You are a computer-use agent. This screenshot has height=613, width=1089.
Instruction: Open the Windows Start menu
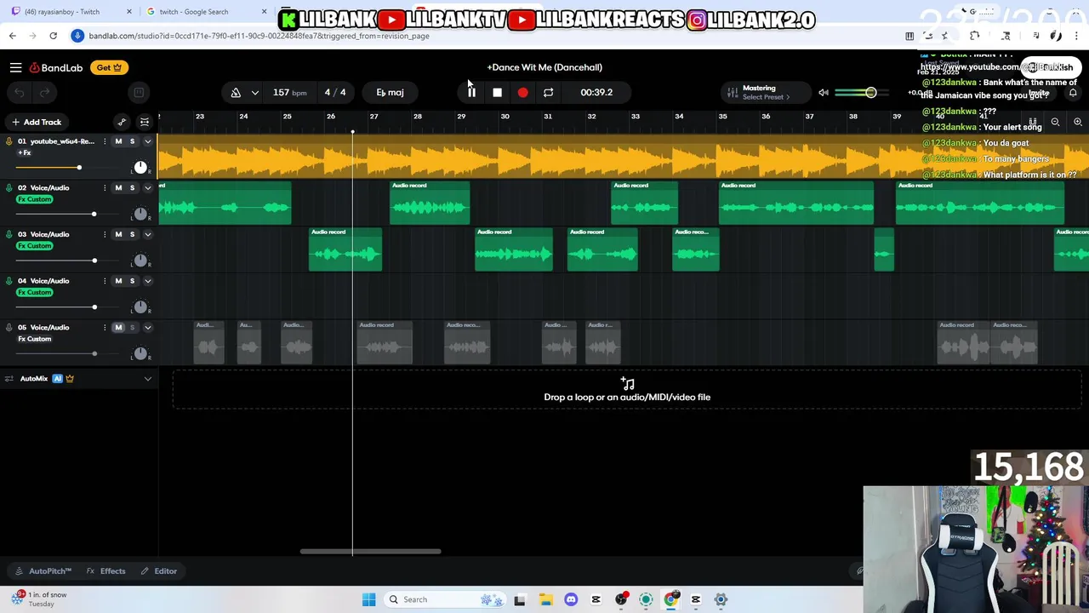[368, 599]
